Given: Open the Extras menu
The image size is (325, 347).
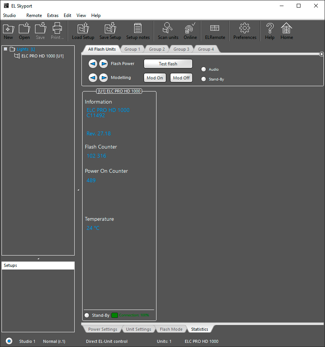Looking at the screenshot, I should (52, 15).
